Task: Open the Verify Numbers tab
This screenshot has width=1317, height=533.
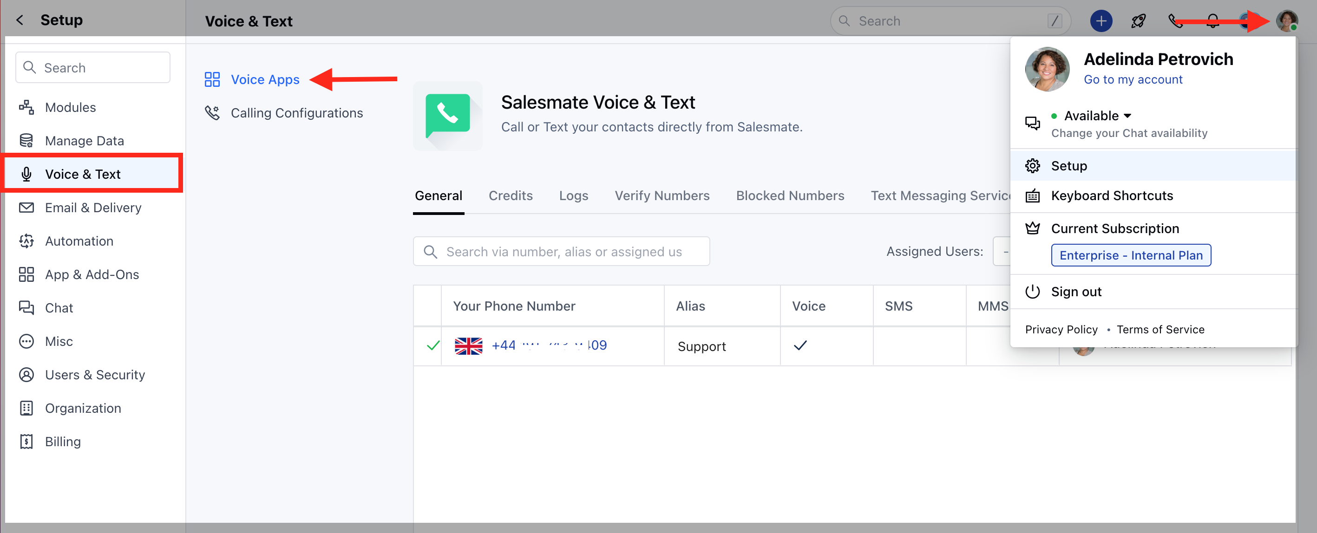Action: click(662, 196)
